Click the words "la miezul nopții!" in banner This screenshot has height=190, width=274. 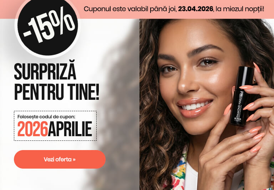(x=240, y=9)
